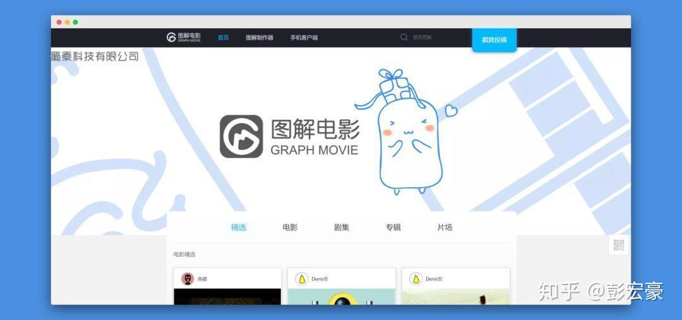Open the pale green thumbnail on right card
Image resolution: width=682 pixels, height=320 pixels.
[455, 297]
